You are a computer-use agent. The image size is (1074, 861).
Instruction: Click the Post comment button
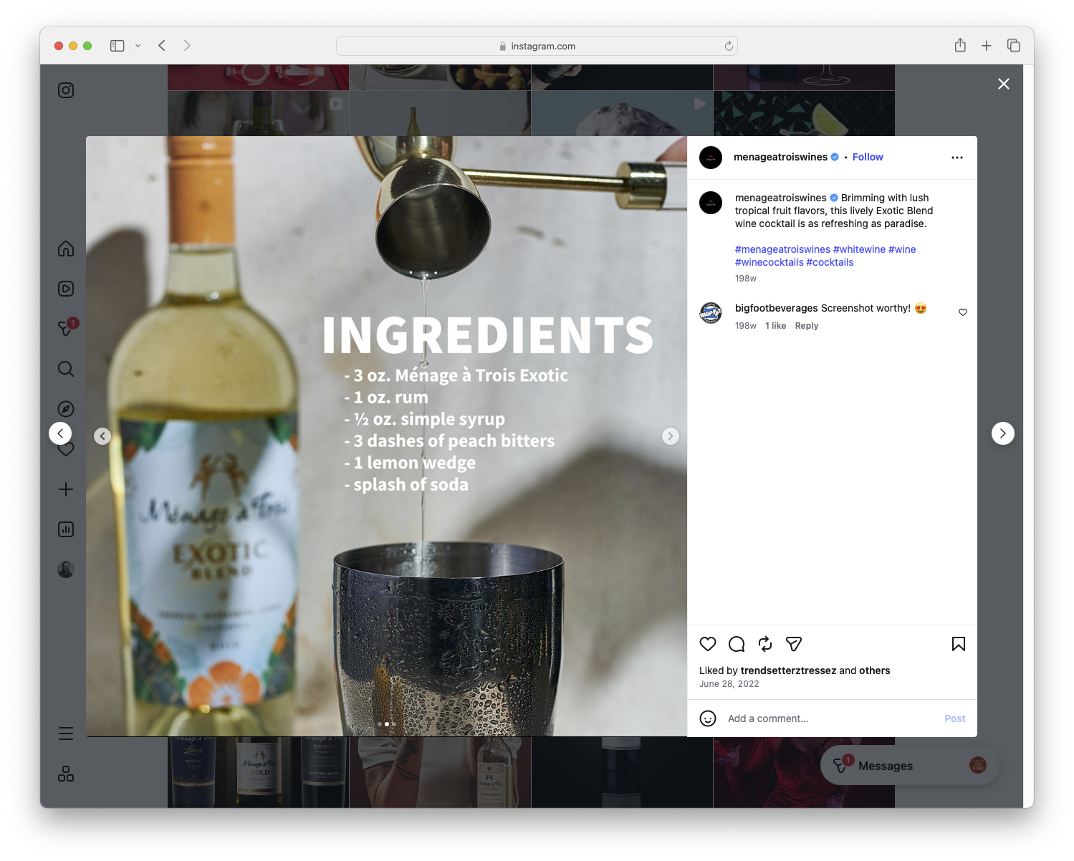[x=955, y=718]
